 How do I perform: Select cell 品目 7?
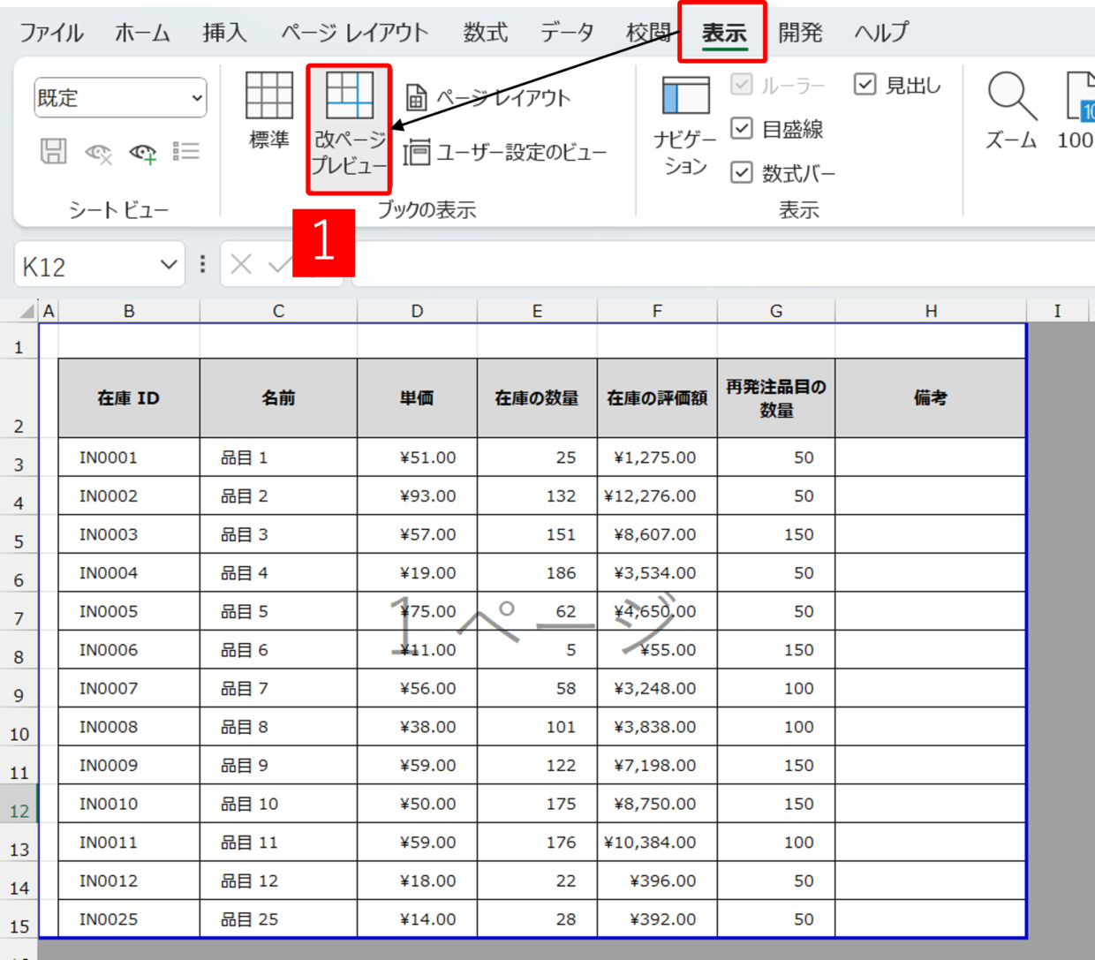(x=278, y=688)
